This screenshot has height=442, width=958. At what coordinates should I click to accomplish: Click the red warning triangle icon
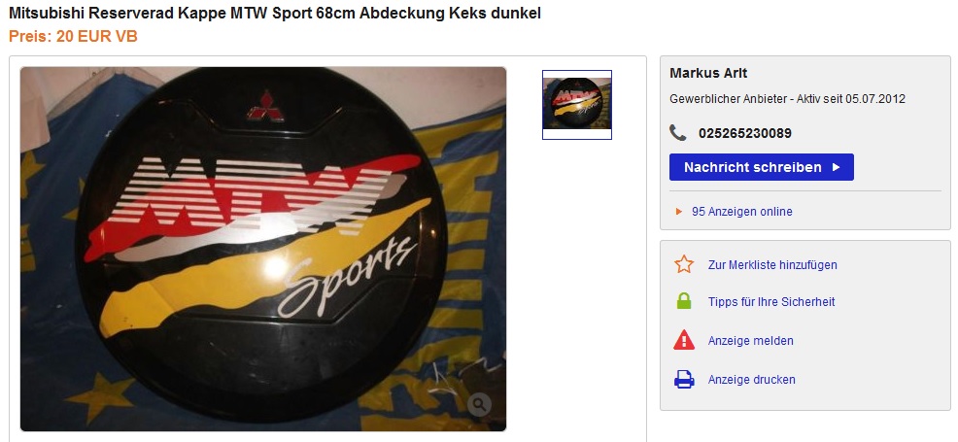point(684,340)
